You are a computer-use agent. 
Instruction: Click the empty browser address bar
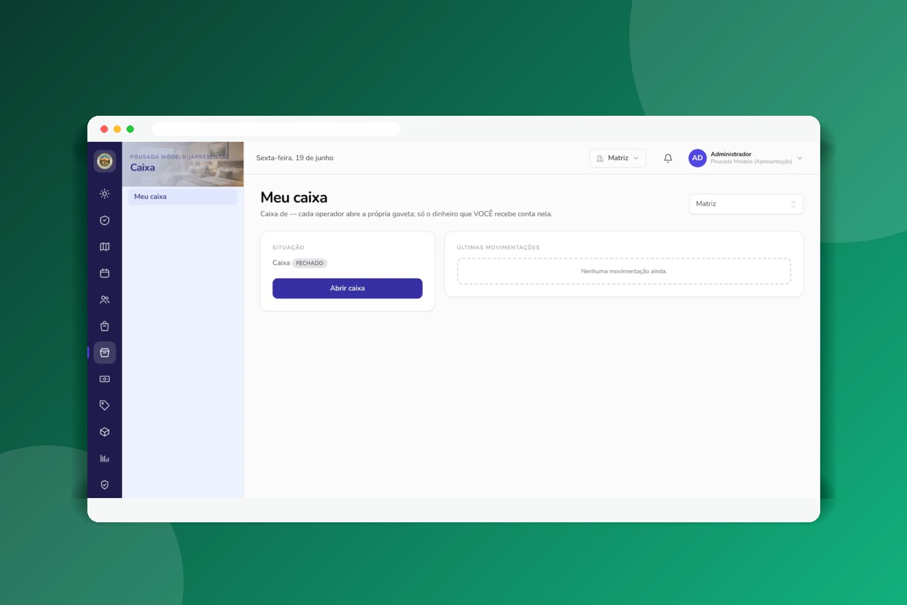tap(276, 129)
